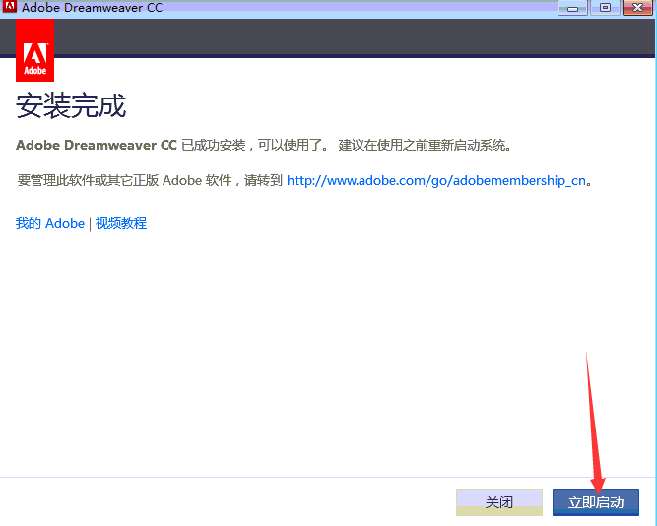Click the Adobe Dreamweaver CC window title
Screen dimensions: 657x526
92,8
